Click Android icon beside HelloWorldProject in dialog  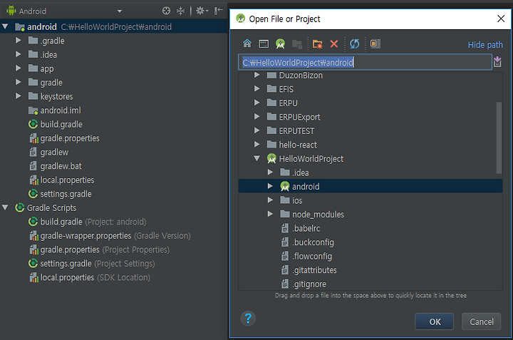click(271, 159)
